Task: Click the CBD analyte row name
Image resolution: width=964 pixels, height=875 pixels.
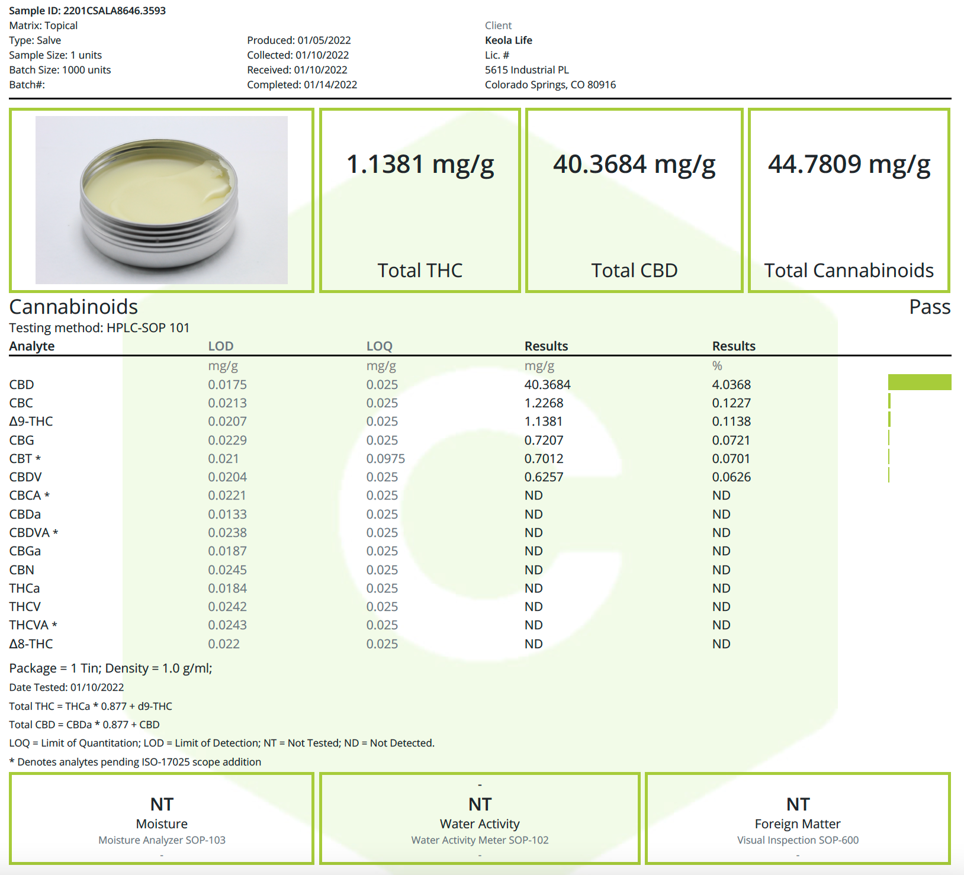Action: (21, 385)
